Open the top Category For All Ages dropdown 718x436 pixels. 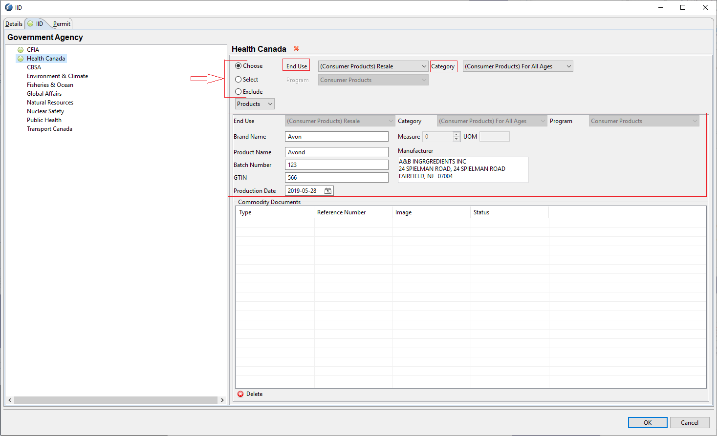click(x=518, y=66)
